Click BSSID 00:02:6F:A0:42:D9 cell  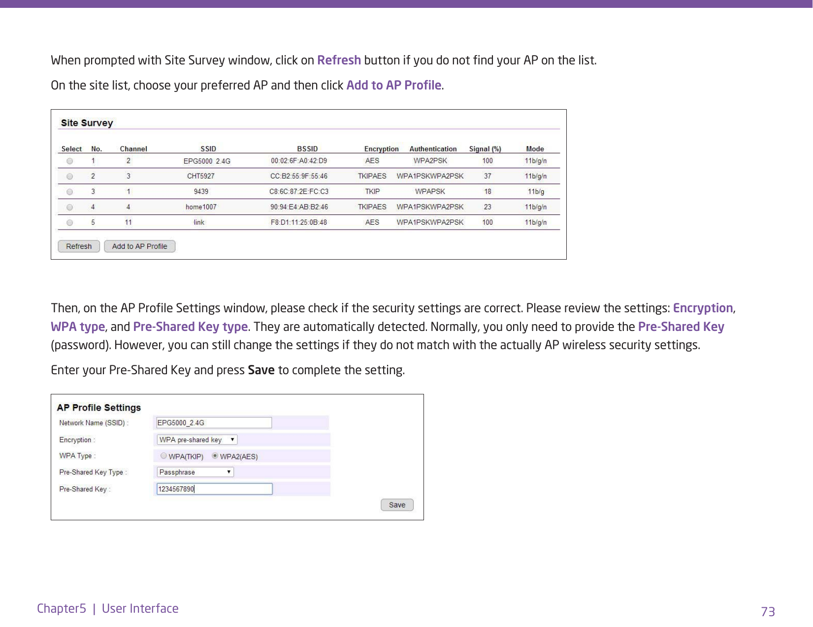point(299,161)
